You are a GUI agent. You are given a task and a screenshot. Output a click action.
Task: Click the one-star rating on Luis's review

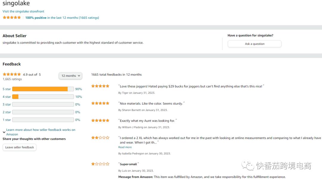(x=100, y=164)
